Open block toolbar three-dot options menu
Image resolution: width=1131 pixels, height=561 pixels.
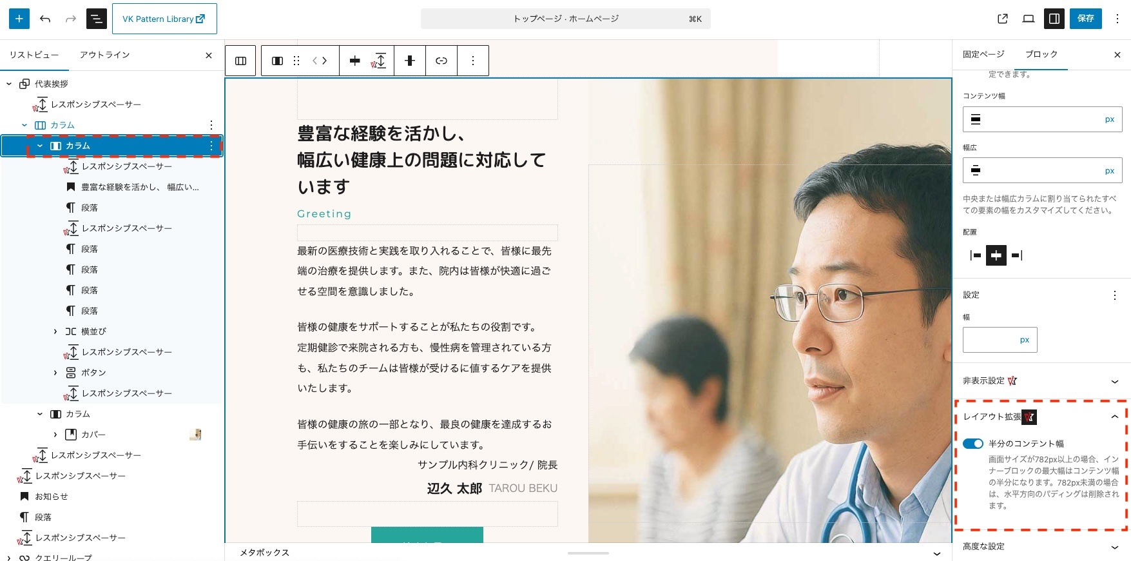[473, 61]
